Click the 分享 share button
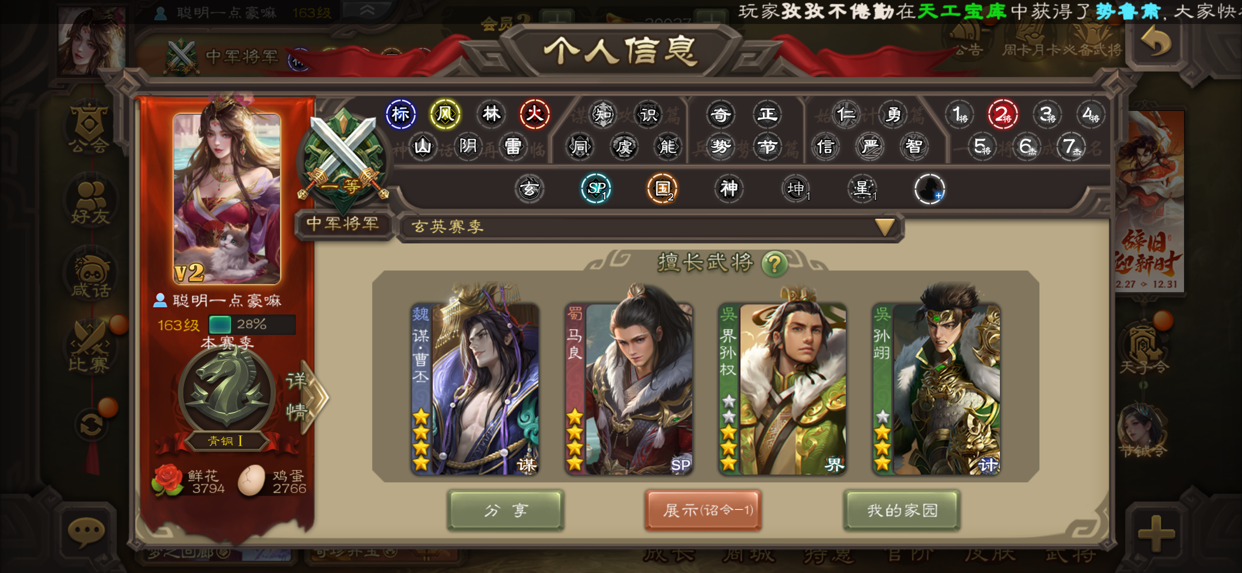The image size is (1242, 573). pos(506,510)
